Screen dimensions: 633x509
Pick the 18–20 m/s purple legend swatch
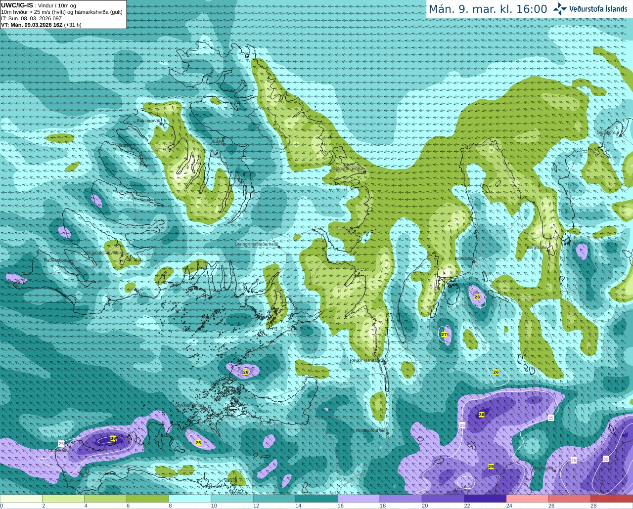click(401, 499)
